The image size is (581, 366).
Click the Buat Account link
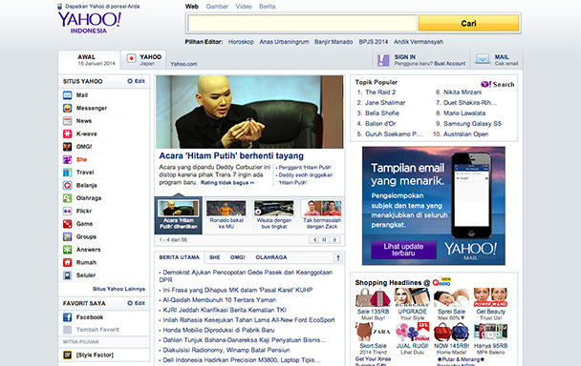click(x=450, y=64)
